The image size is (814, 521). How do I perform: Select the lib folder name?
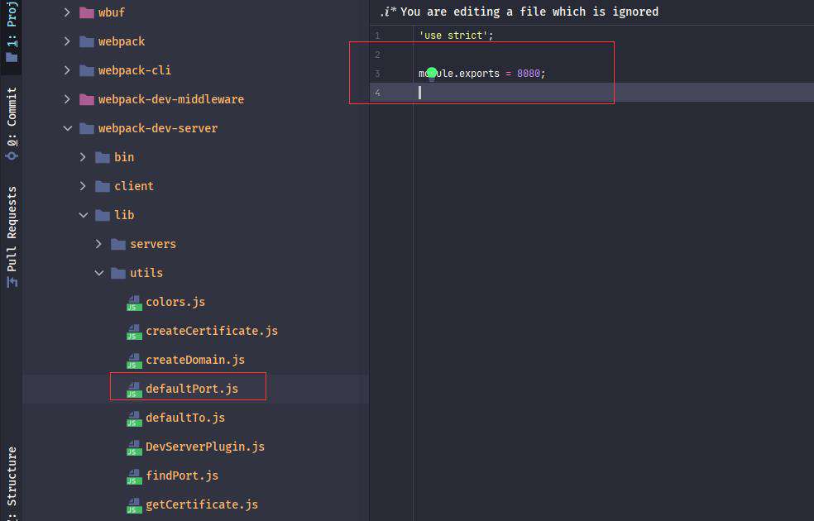[x=124, y=215]
